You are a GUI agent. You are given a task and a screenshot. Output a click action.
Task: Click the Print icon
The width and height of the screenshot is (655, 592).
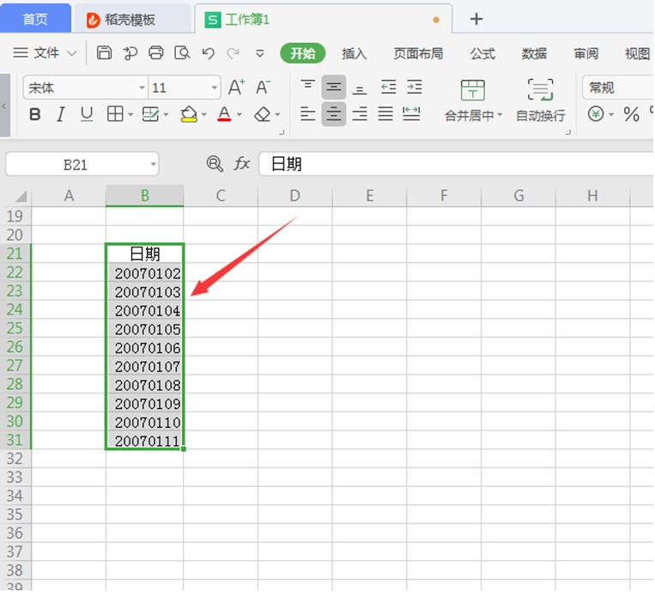156,53
